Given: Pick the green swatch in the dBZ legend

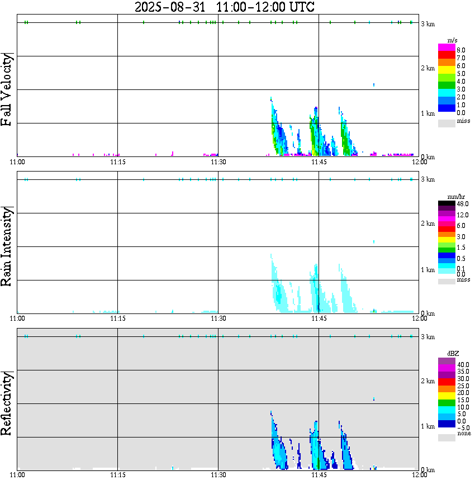Looking at the screenshot, I should tap(446, 403).
